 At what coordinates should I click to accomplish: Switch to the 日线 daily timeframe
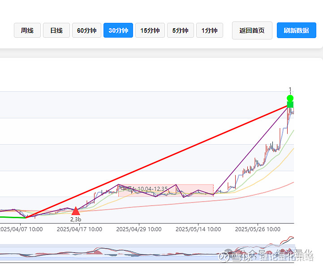click(56, 30)
